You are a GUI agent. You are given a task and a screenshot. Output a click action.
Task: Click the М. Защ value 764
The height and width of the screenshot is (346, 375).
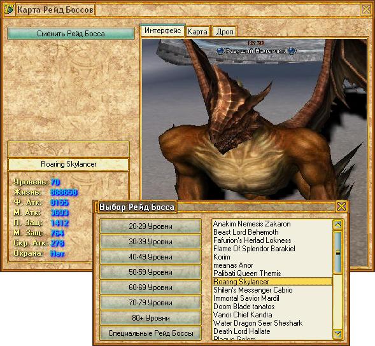[57, 233]
